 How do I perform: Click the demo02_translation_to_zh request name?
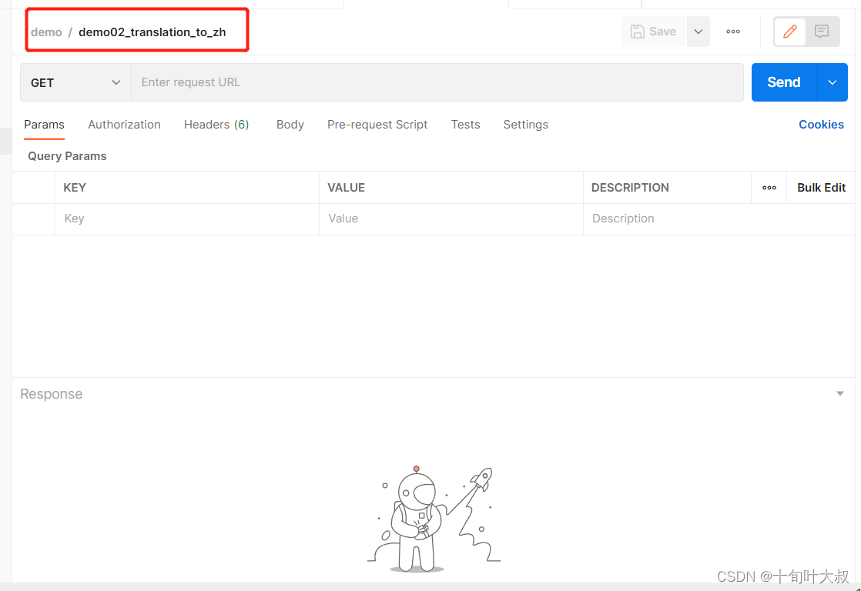pyautogui.click(x=152, y=32)
